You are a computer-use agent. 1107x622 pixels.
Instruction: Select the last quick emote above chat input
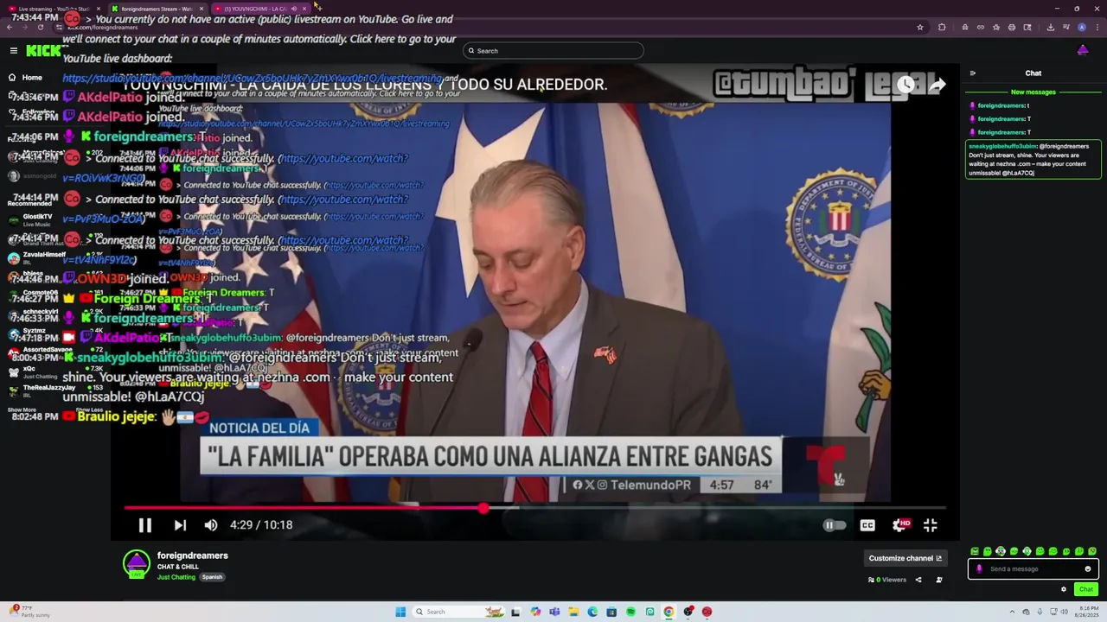click(1092, 551)
